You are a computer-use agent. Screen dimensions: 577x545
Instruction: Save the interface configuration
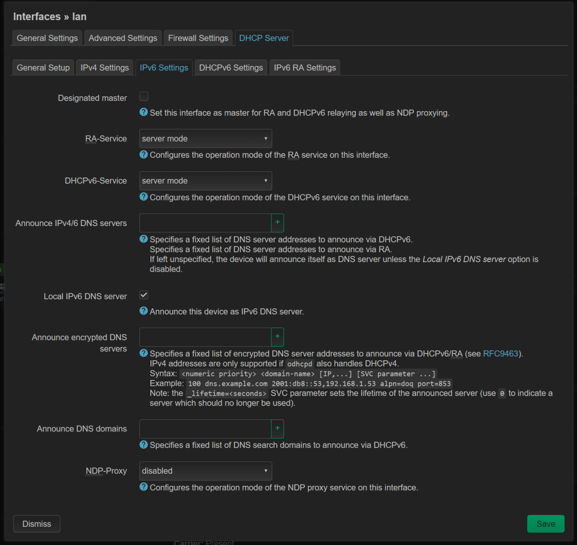click(545, 524)
